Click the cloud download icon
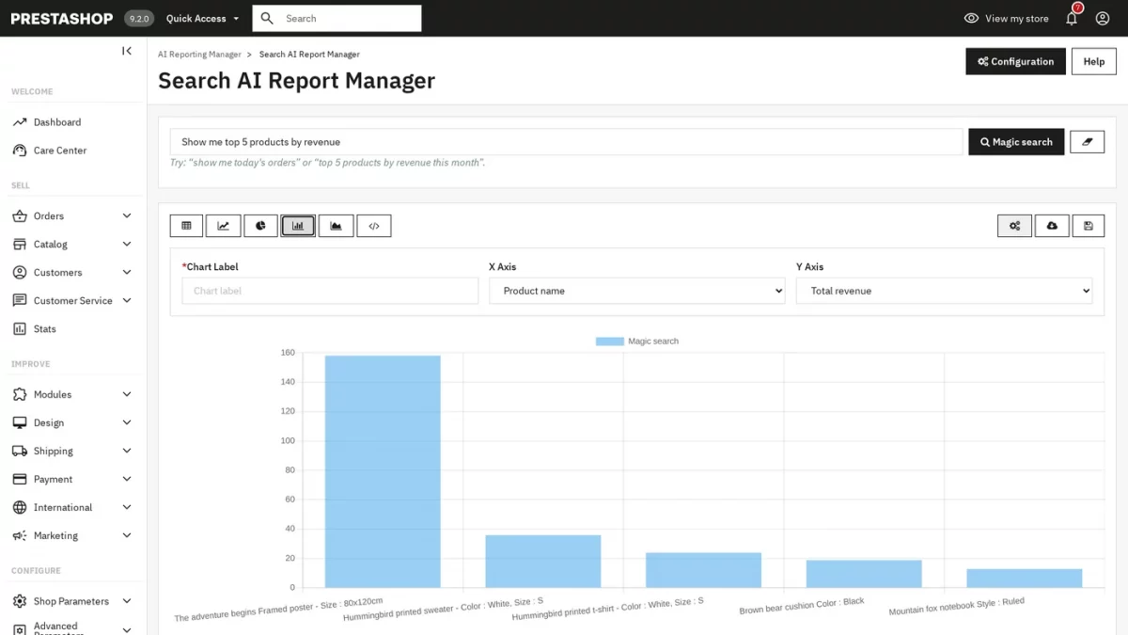 point(1052,226)
